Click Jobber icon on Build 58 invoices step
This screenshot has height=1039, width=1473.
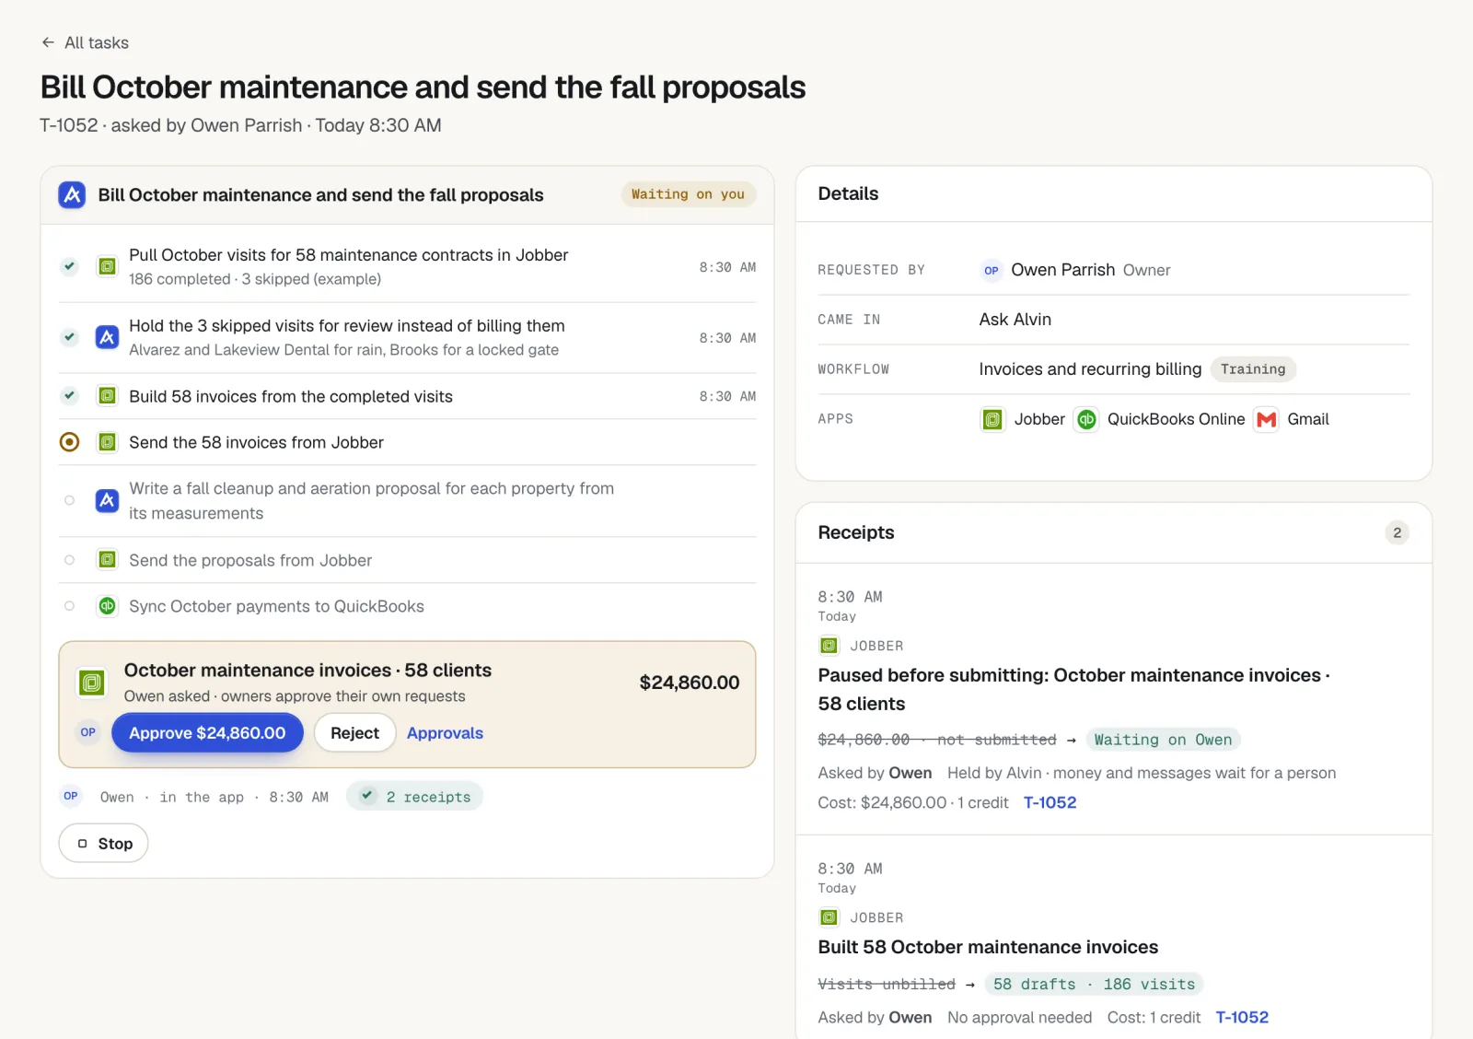108,396
